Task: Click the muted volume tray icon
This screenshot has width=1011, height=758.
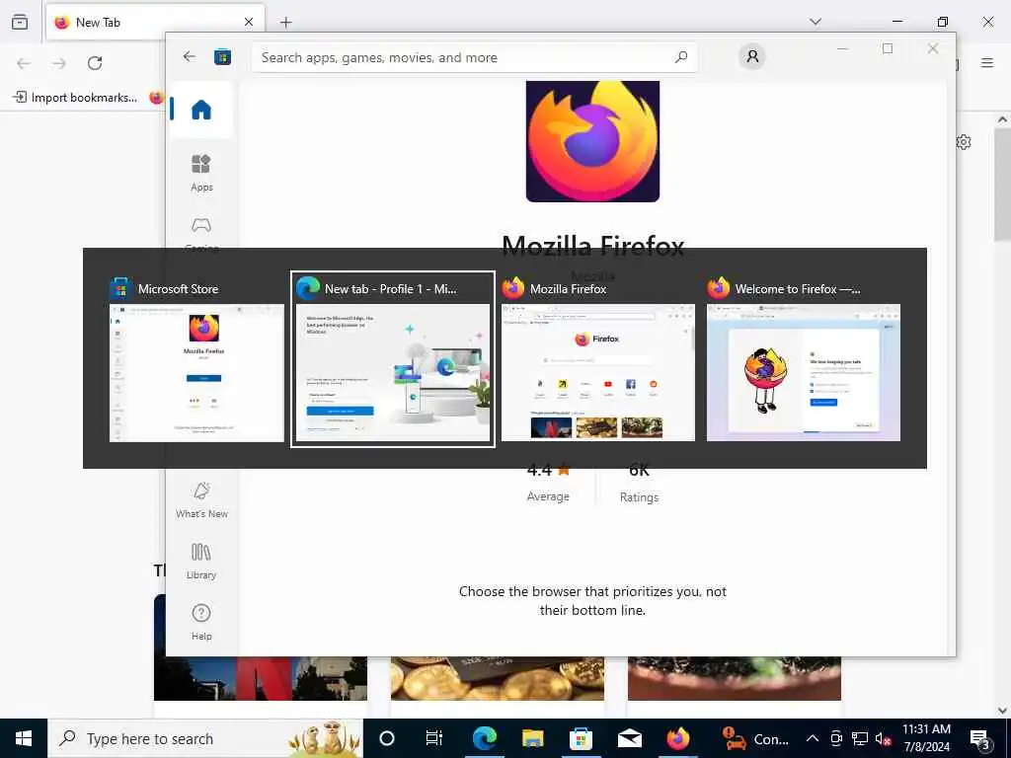Action: [x=884, y=738]
